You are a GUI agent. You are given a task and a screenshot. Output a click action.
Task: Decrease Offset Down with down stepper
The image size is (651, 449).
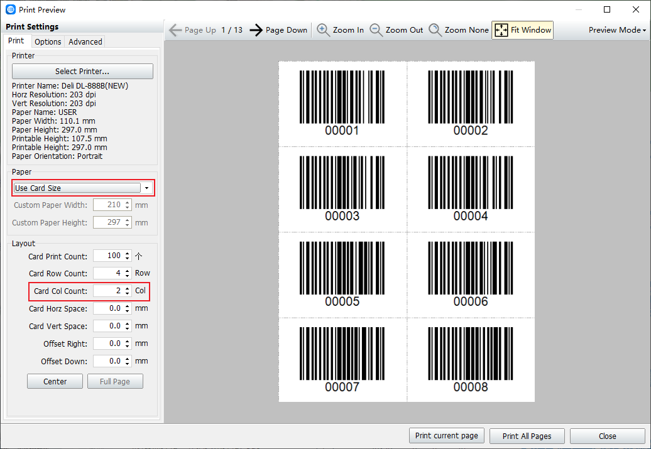(128, 364)
